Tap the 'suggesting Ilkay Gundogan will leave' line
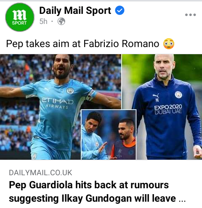 (x=92, y=199)
